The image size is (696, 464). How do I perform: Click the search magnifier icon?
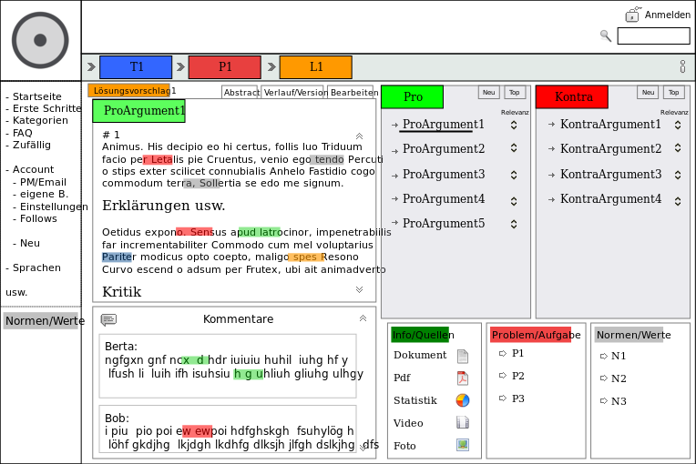[x=606, y=35]
